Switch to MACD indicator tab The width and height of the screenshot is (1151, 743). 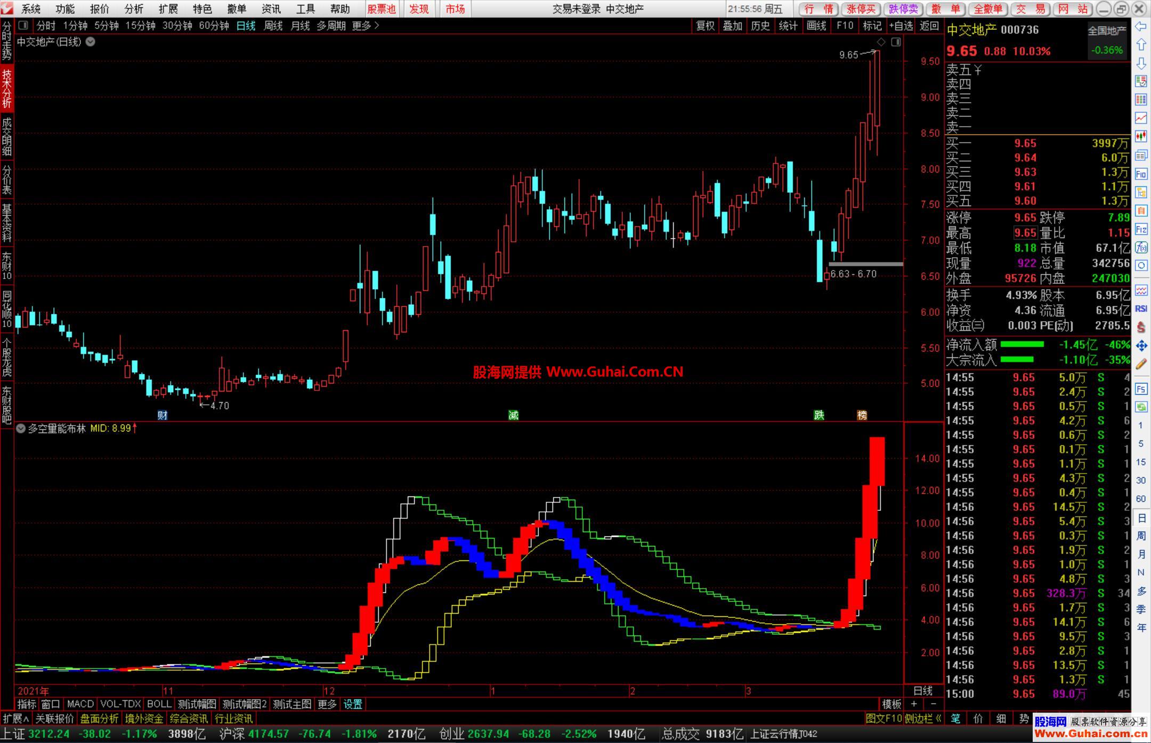(x=80, y=704)
